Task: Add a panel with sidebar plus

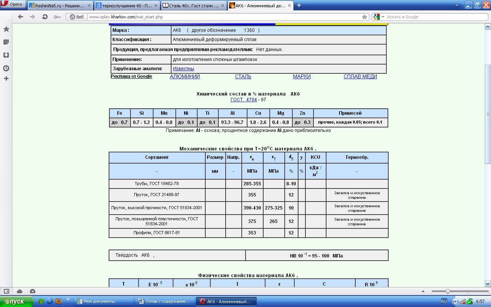Action: tap(6, 79)
